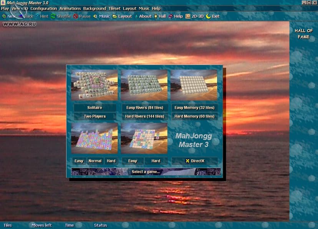Open Help from the toolbar book icon
318x229 pixels.
(x=176, y=16)
